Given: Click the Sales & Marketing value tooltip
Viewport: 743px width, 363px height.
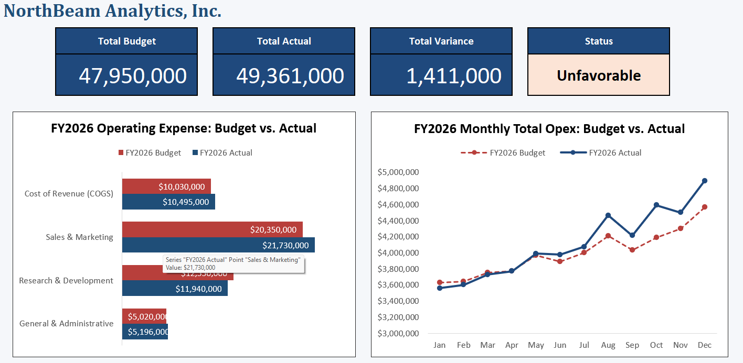Looking at the screenshot, I should 234,263.
